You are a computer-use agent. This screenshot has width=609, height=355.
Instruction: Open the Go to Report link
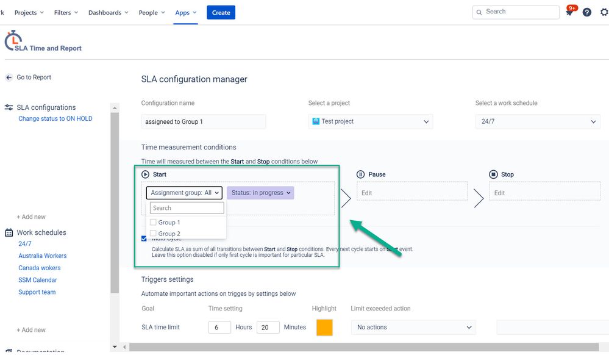pos(34,77)
